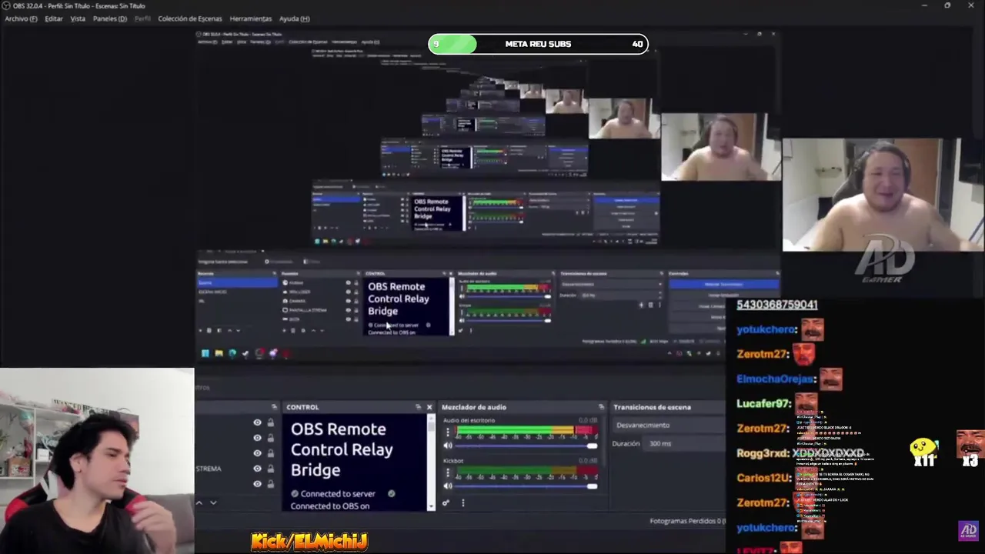985x554 pixels.
Task: Click chat username "Carlos12U"
Action: tap(763, 478)
